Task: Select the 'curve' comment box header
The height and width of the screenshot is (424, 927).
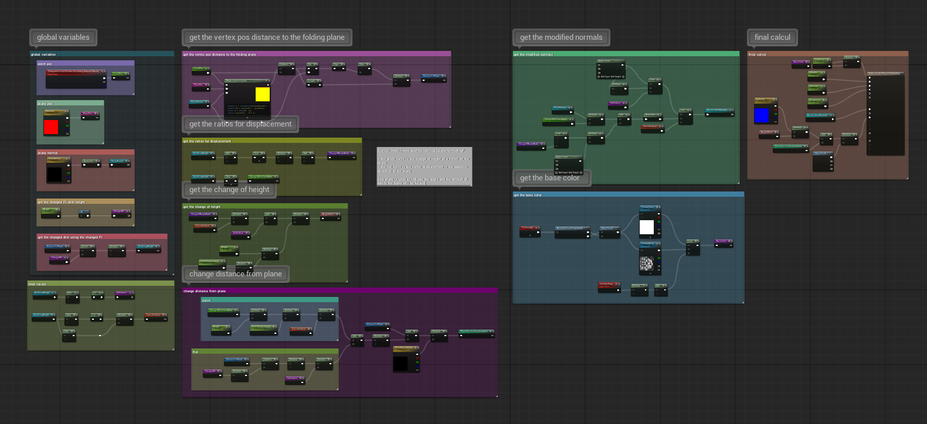Action: [x=270, y=300]
